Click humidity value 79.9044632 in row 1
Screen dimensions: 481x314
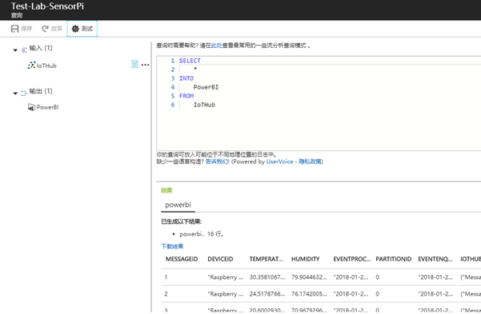(309, 277)
